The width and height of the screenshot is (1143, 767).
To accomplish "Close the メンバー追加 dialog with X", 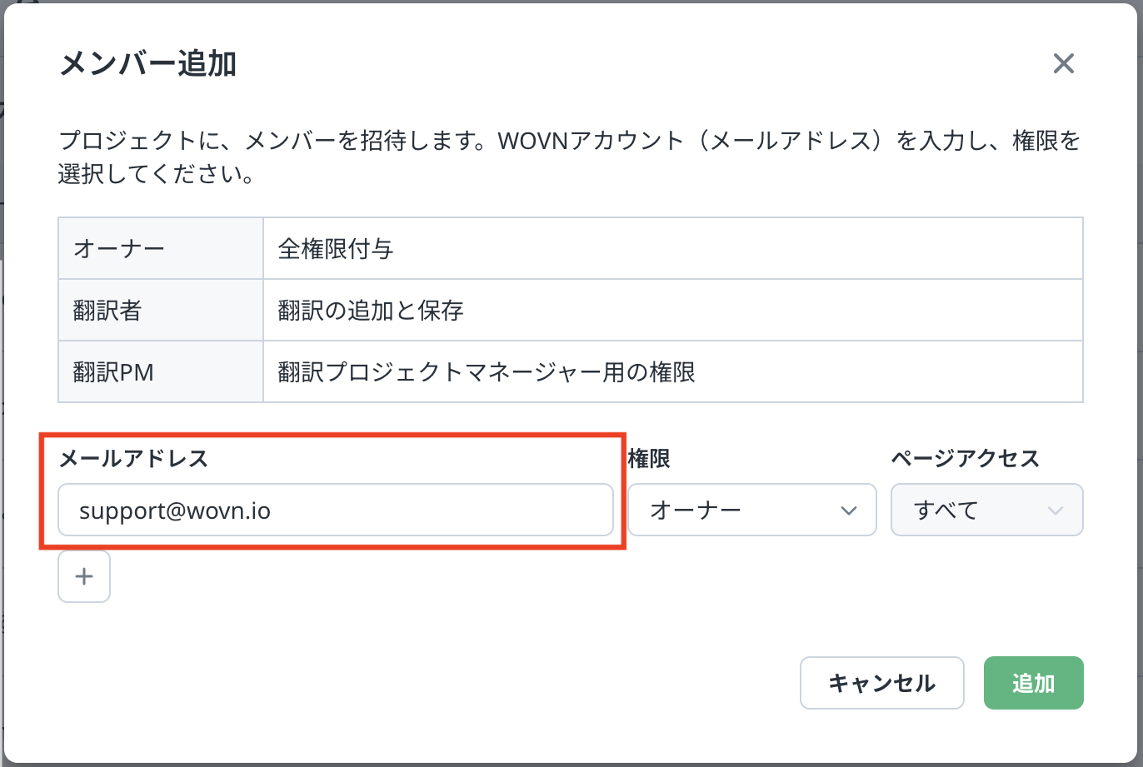I will pyautogui.click(x=1063, y=64).
